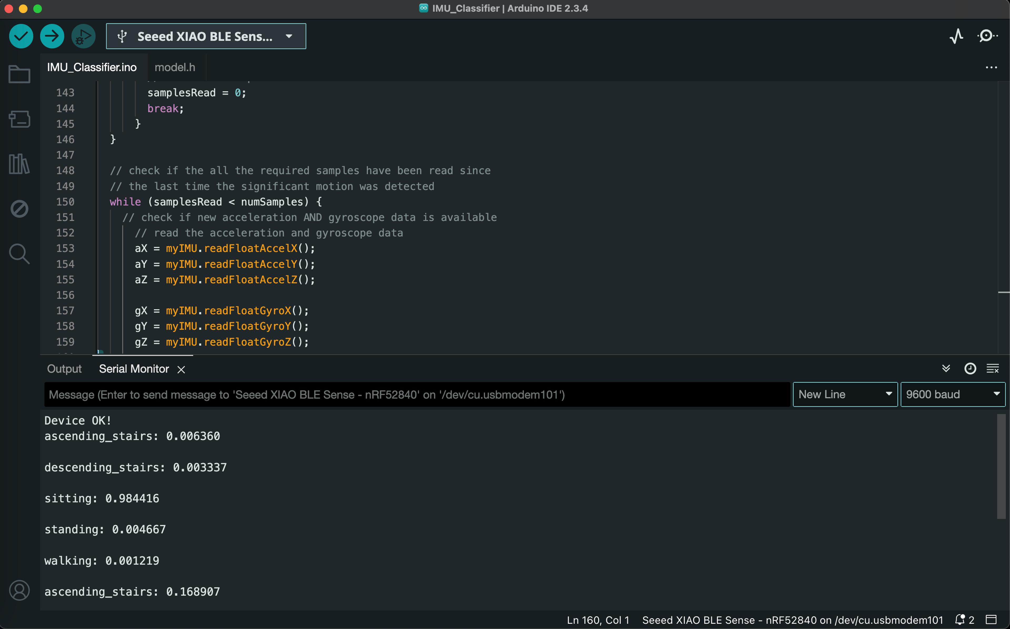Toggle timestamp display clock icon
The width and height of the screenshot is (1010, 629).
(x=970, y=369)
